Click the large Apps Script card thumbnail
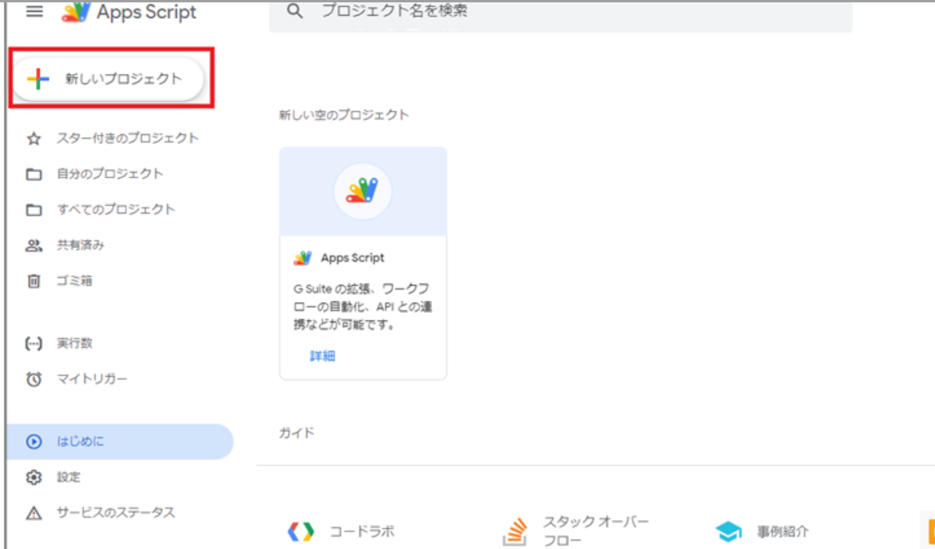The width and height of the screenshot is (935, 549). [363, 192]
